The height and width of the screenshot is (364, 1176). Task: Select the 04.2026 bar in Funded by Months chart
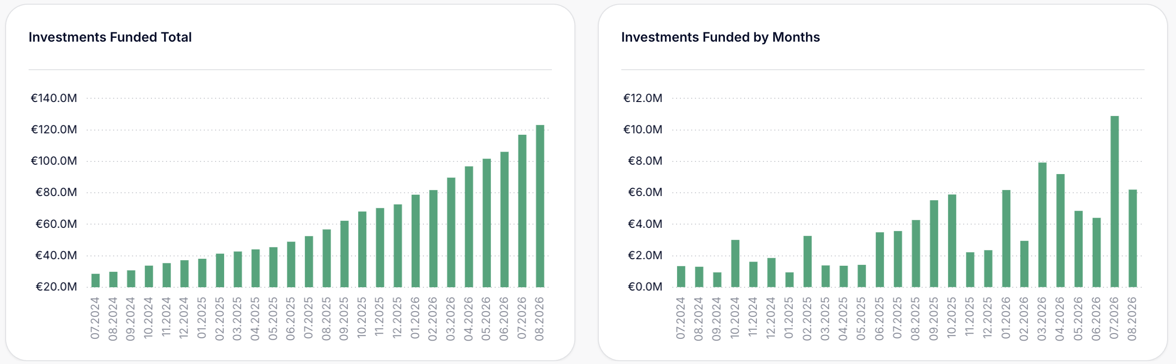[1061, 230]
